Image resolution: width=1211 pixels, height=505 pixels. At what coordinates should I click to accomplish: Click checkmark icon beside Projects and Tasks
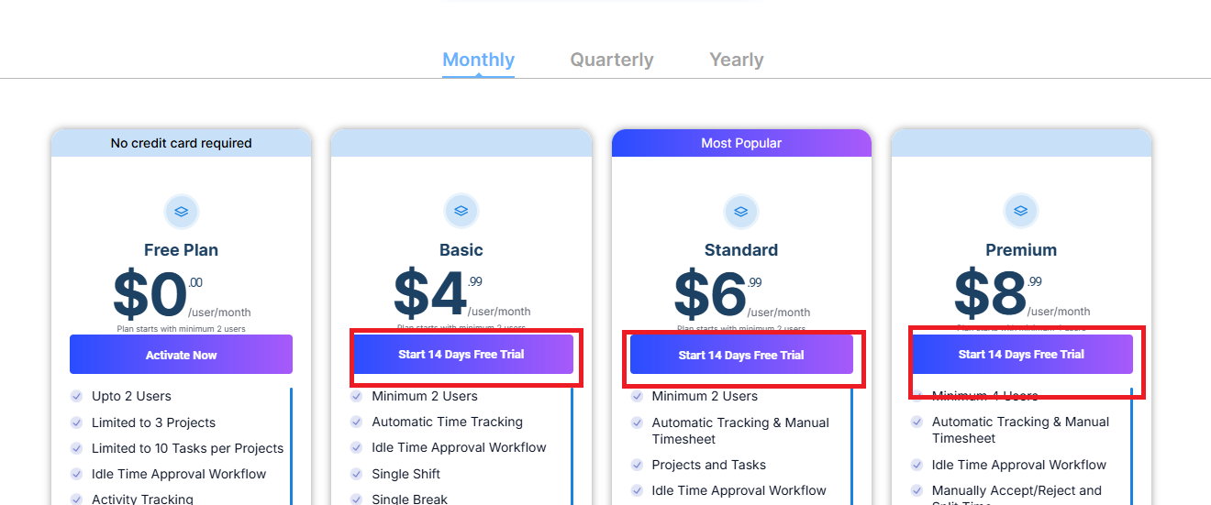(x=637, y=465)
